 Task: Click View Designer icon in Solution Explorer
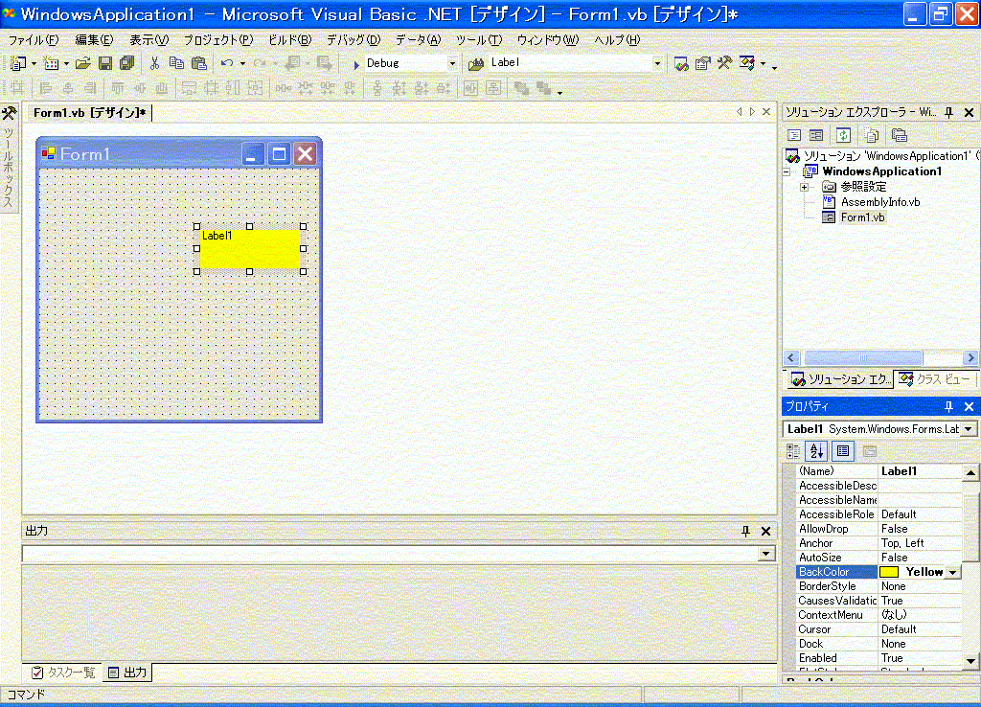816,135
